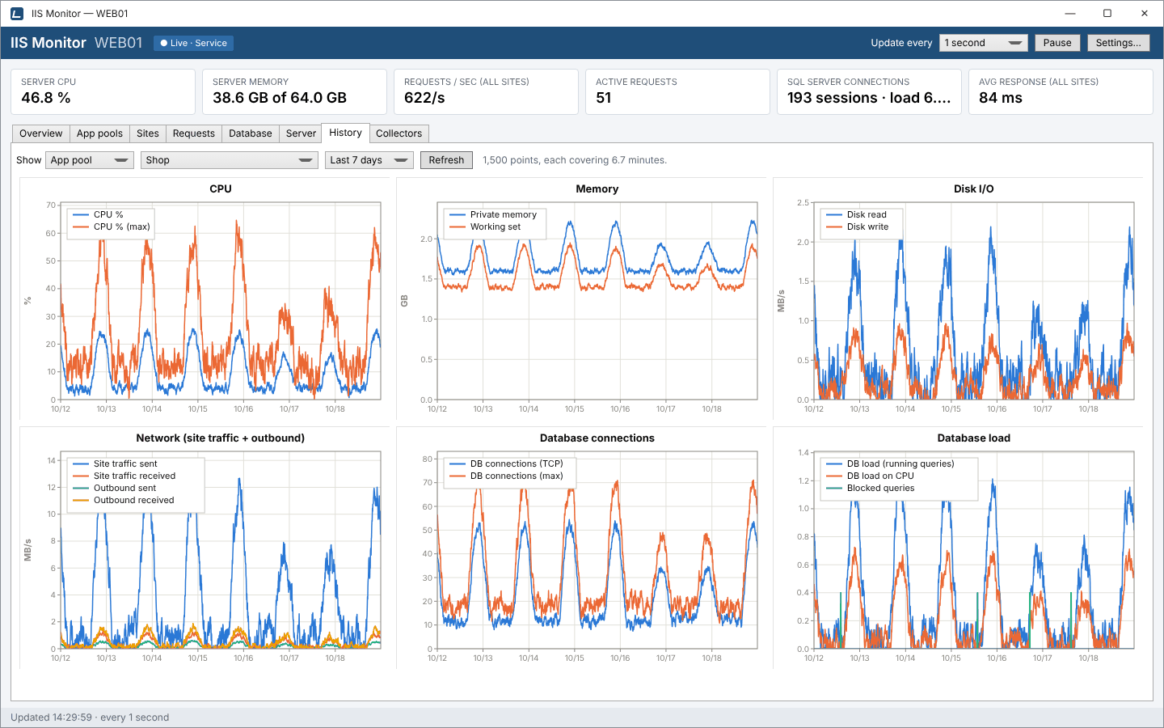Select the History tab
Viewport: 1164px width, 728px height.
pyautogui.click(x=345, y=133)
